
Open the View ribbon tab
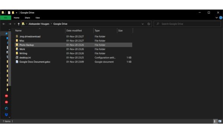pyautogui.click(x=38, y=18)
